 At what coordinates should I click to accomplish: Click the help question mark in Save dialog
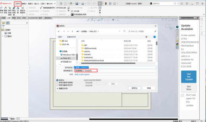(154, 37)
